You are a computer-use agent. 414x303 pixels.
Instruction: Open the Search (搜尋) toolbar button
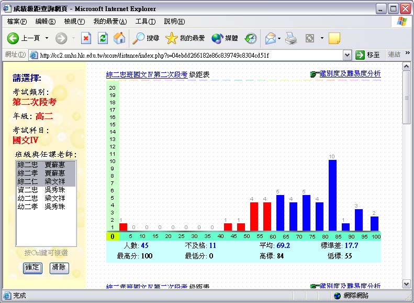coord(146,38)
